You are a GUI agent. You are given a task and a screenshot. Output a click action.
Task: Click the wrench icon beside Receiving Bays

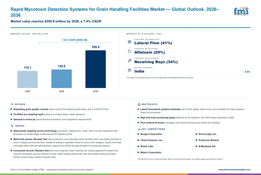coord(130,61)
